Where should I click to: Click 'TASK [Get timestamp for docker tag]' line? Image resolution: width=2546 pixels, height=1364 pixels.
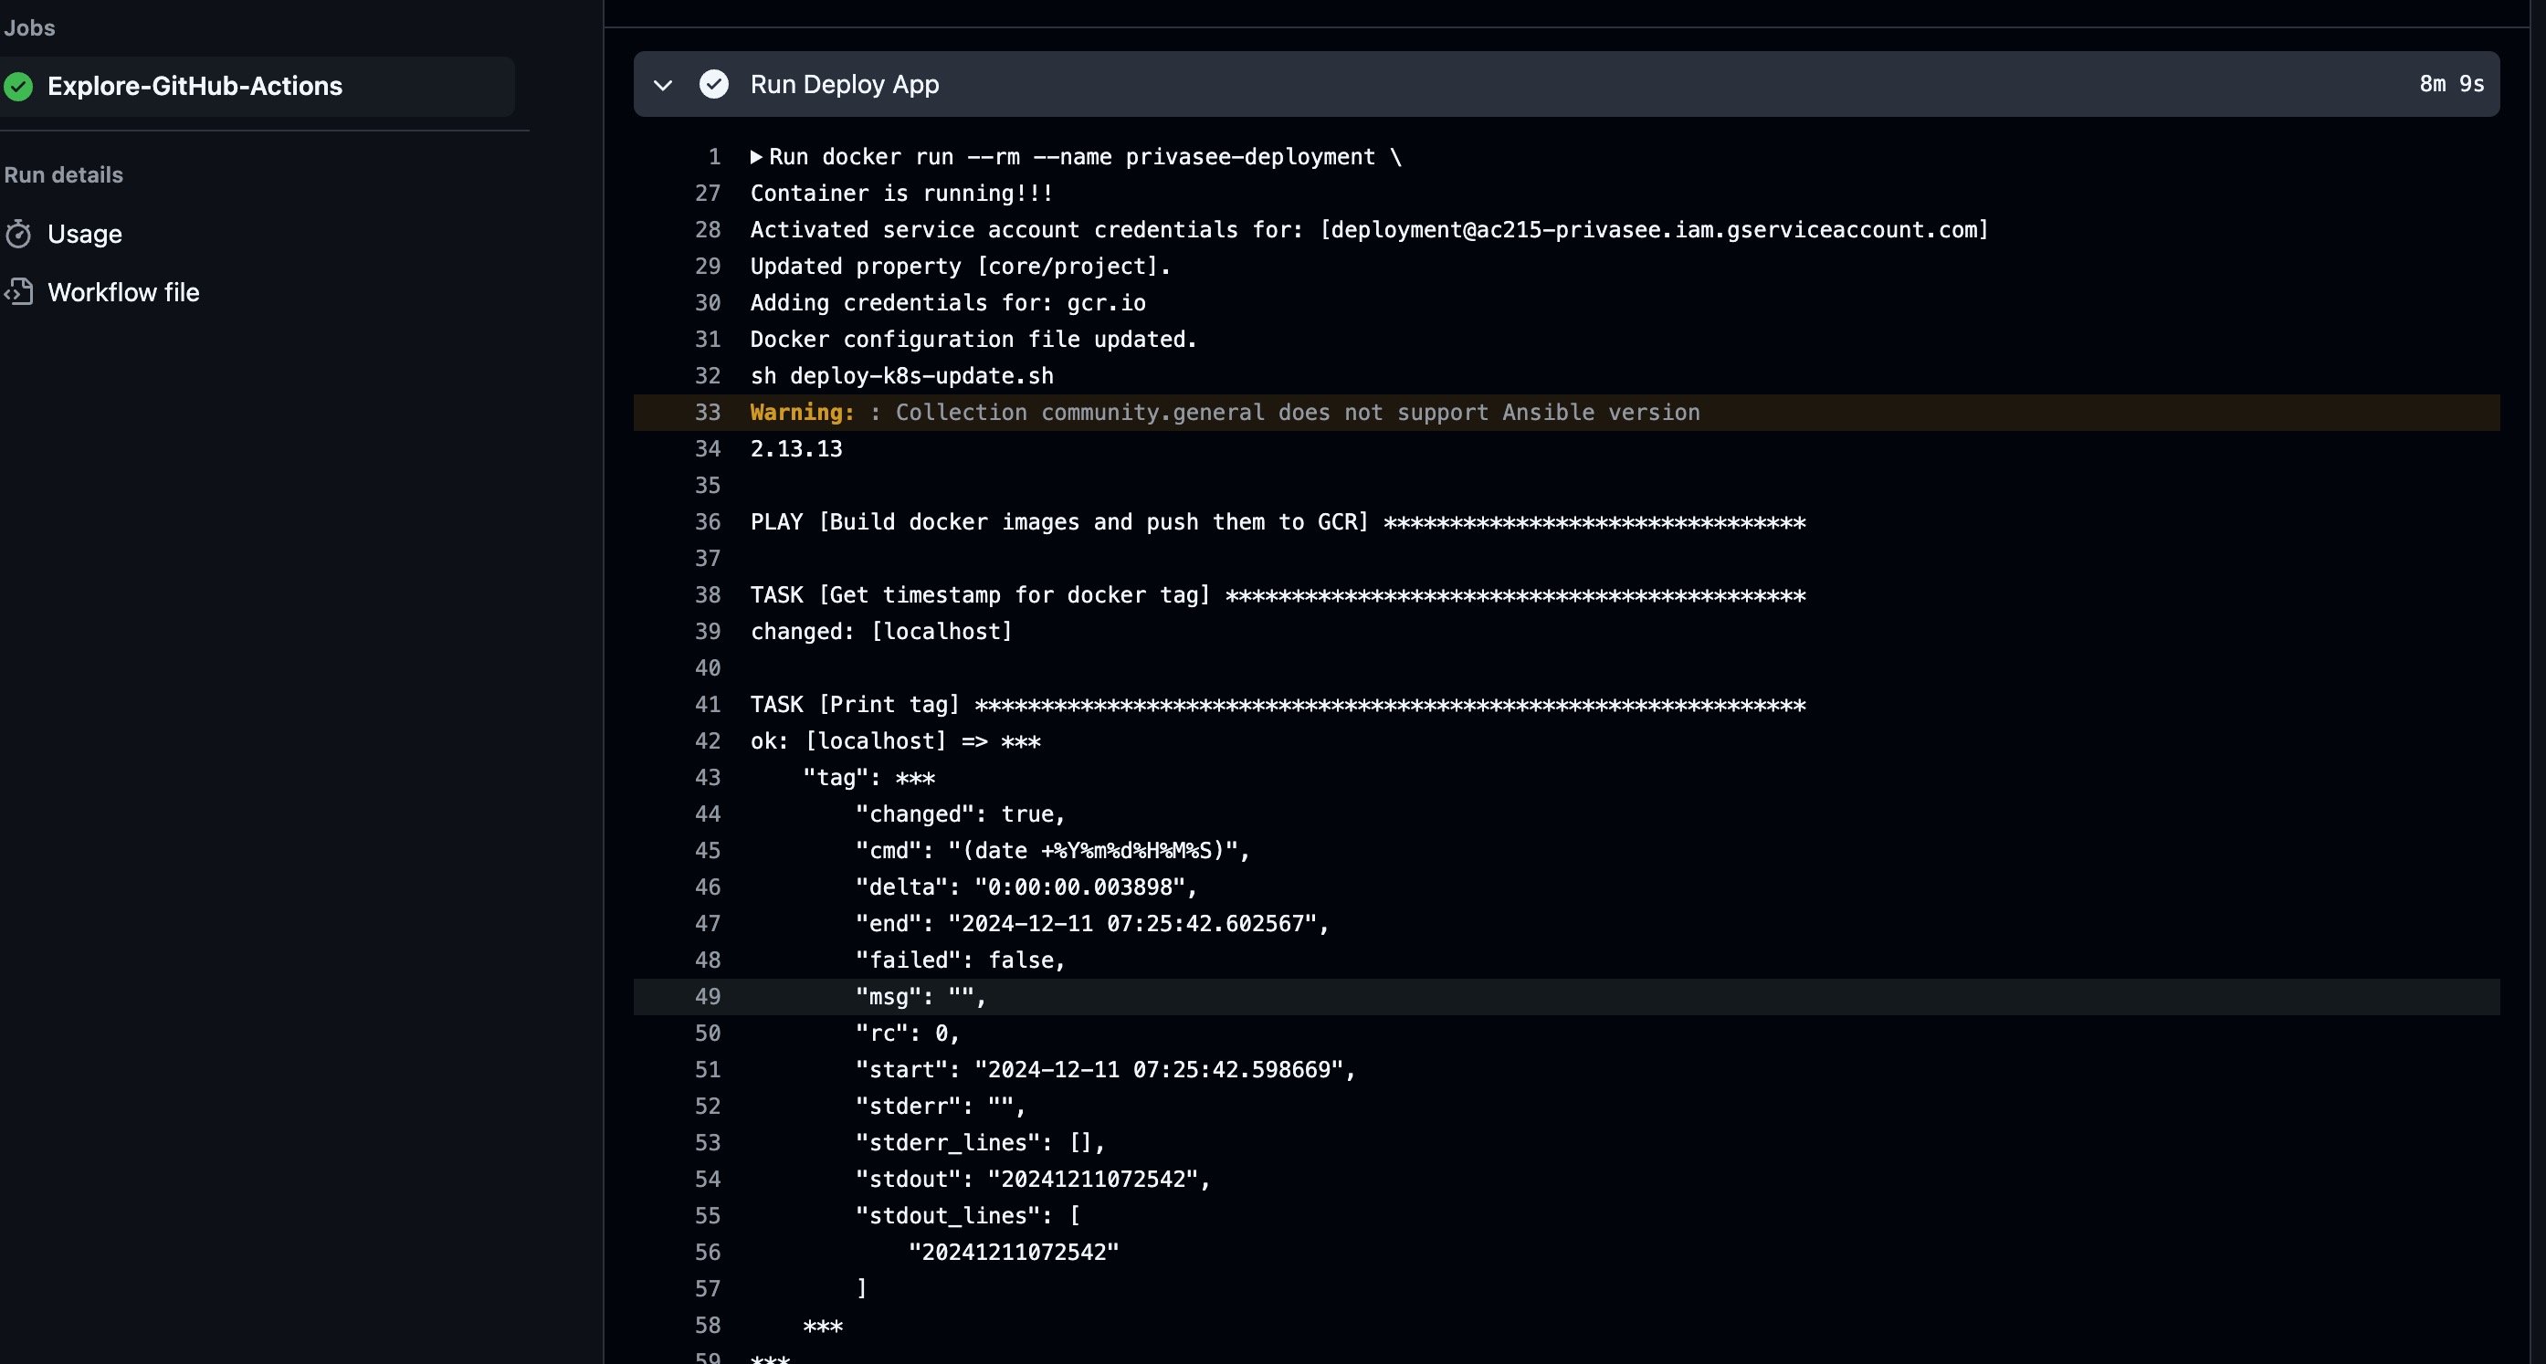click(x=1277, y=596)
